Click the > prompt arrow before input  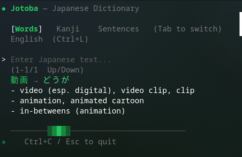point(4,59)
